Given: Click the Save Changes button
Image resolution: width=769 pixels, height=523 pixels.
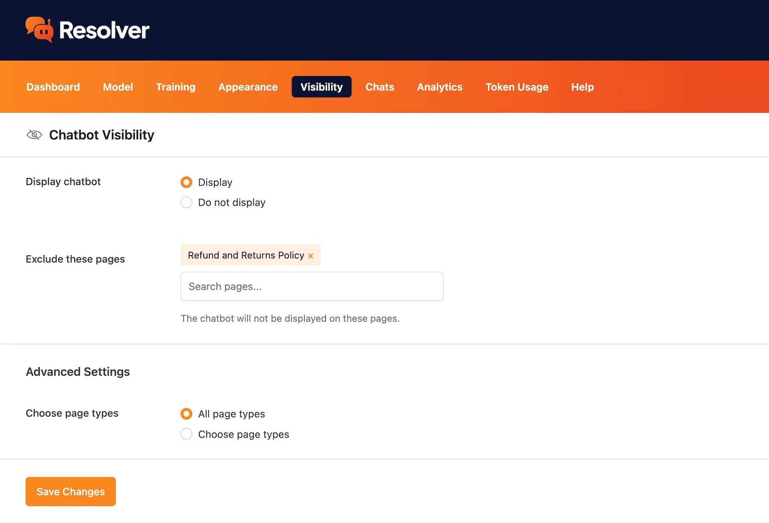Looking at the screenshot, I should click(70, 491).
